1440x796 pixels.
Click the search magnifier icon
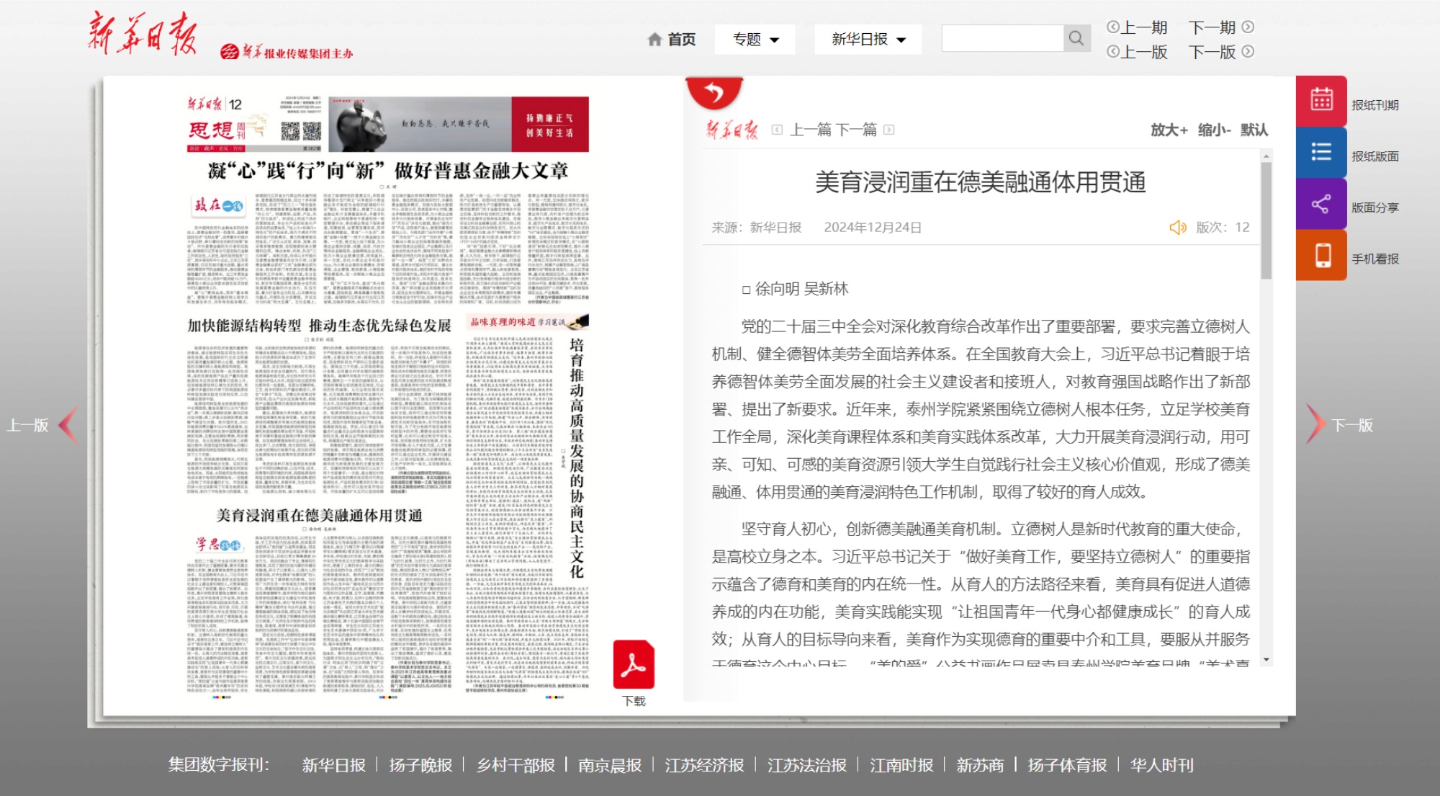(x=1076, y=38)
